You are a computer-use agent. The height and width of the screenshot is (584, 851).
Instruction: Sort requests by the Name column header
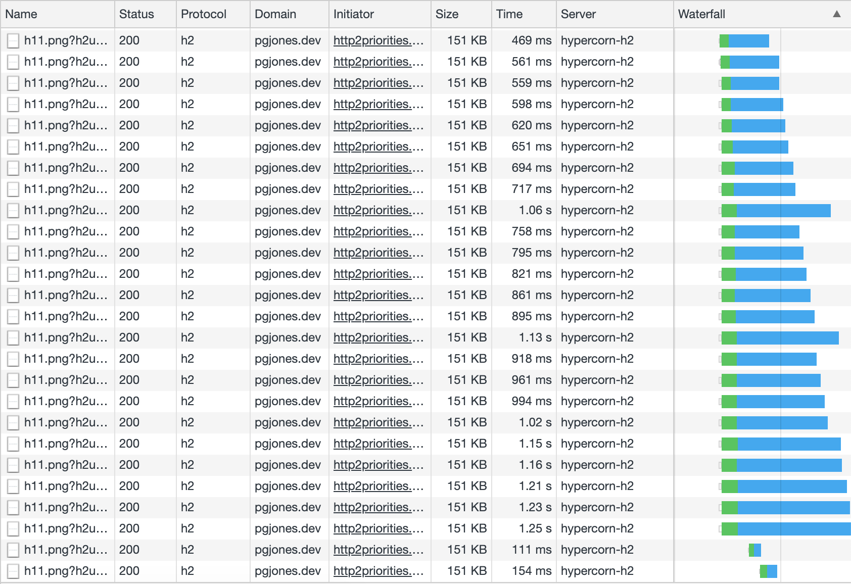tap(21, 14)
